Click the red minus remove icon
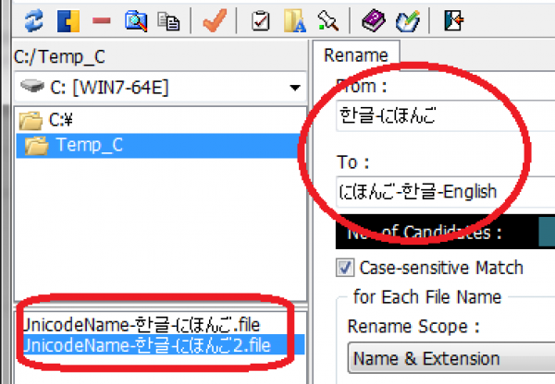Viewport: 555px width, 384px height. click(x=102, y=21)
